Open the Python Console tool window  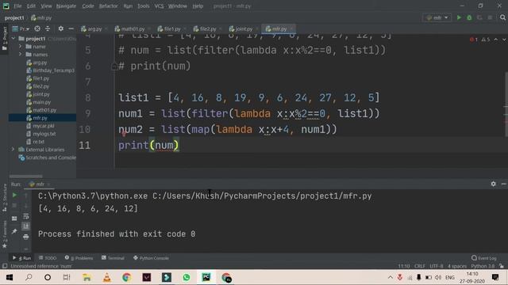click(151, 258)
